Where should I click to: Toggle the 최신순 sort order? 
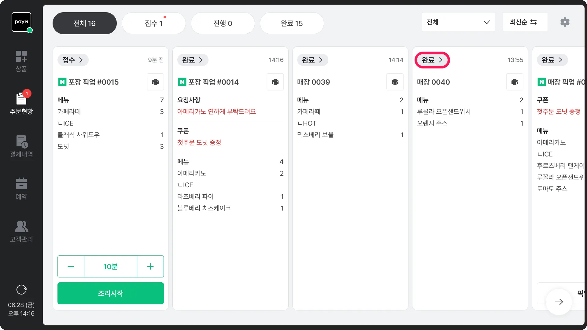click(x=525, y=22)
